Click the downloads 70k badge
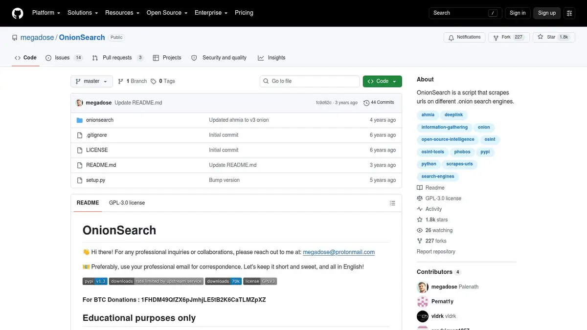Screen dimensions: 587x330 (224, 281)
